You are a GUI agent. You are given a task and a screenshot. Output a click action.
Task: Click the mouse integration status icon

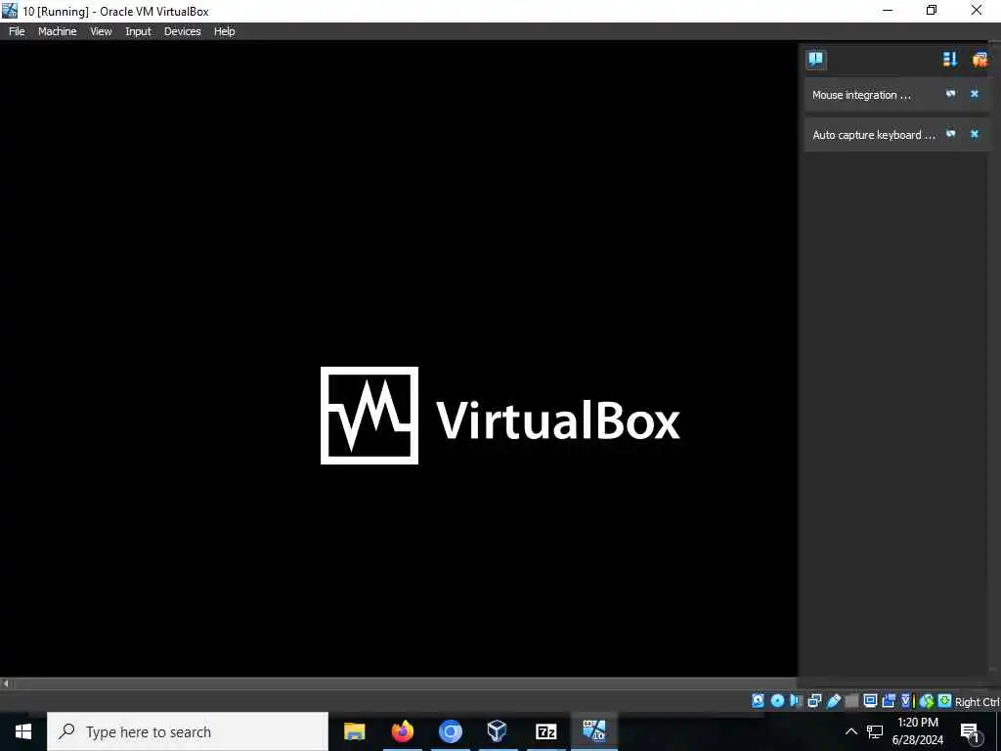927,701
